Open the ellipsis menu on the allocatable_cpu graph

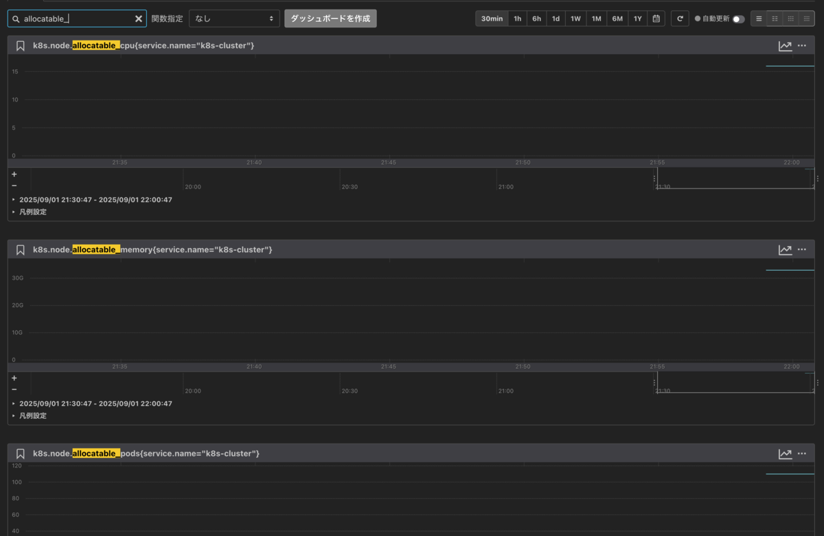click(802, 45)
